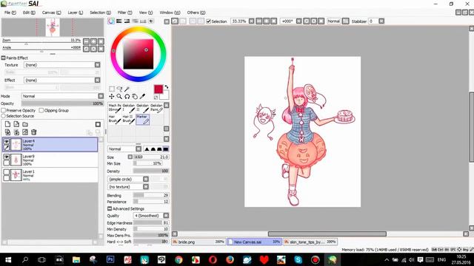Click the transfer down layer icon
The image size is (474, 266).
[x=7, y=132]
